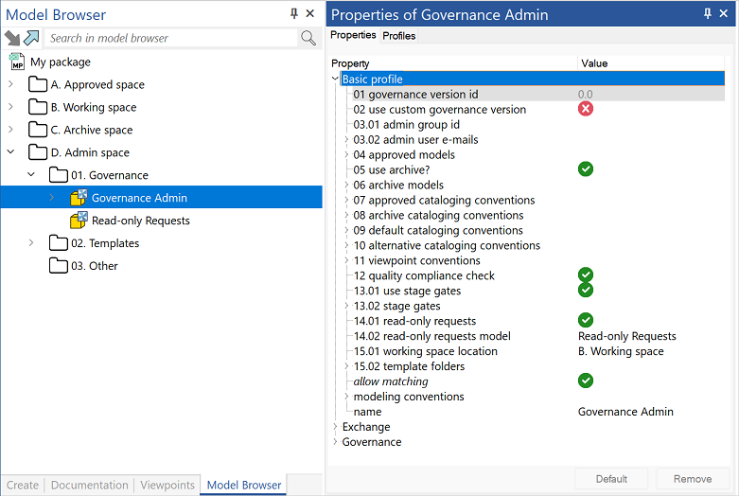Expand the Exchange property group
This screenshot has width=739, height=496.
(x=335, y=427)
